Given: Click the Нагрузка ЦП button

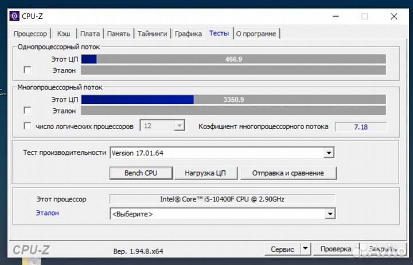Looking at the screenshot, I should [x=205, y=173].
